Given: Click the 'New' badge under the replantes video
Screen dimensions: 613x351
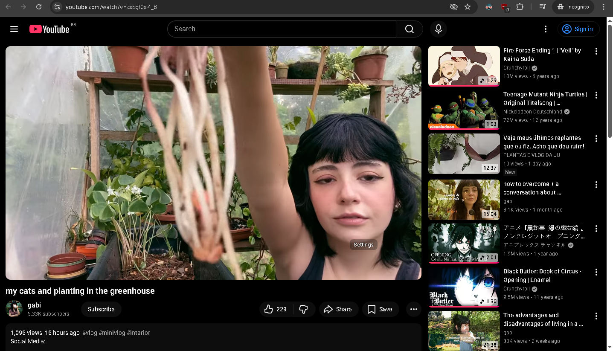Looking at the screenshot, I should 510,172.
